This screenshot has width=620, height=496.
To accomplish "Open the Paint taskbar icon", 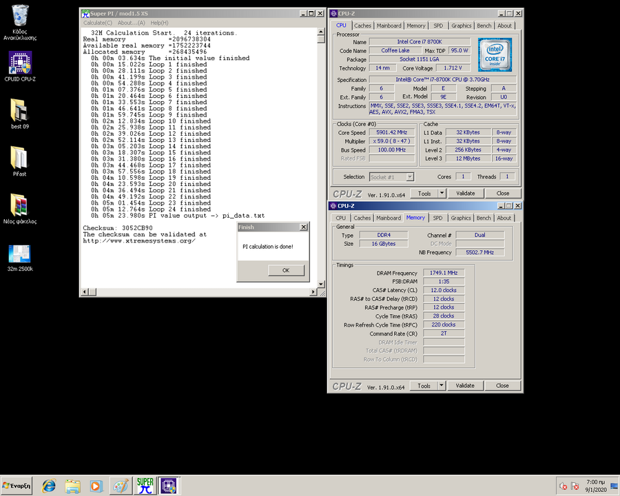I will (120, 486).
